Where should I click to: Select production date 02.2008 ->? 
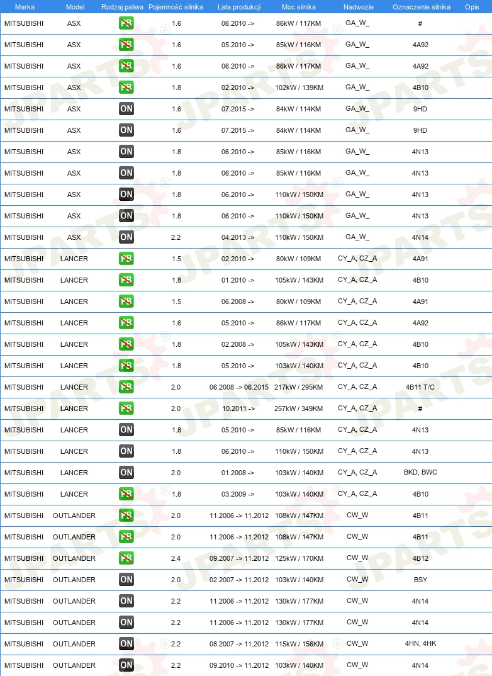tap(238, 344)
